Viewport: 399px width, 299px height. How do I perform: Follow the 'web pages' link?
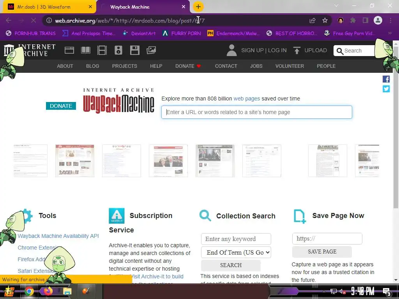[247, 98]
